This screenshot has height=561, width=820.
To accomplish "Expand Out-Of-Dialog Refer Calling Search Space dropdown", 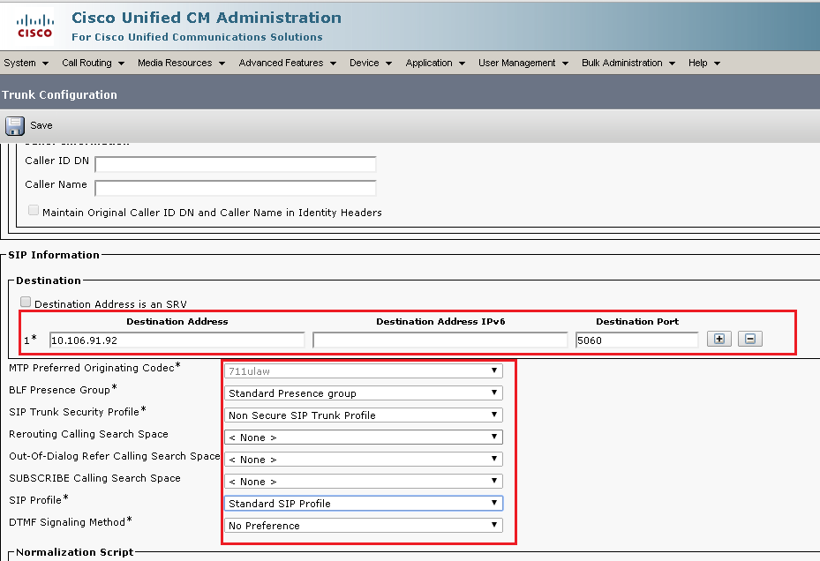I will point(364,459).
